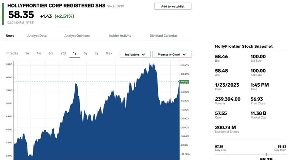
Task: Click the day range slider marker
Action: tap(266, 154)
